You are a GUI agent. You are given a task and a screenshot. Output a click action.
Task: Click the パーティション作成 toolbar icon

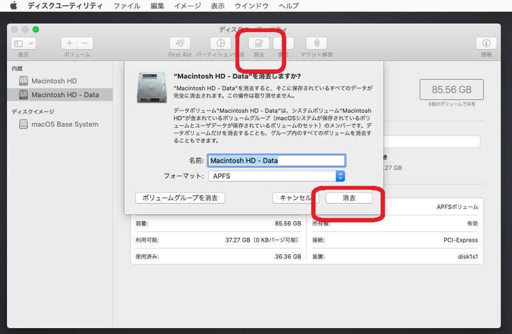220,43
